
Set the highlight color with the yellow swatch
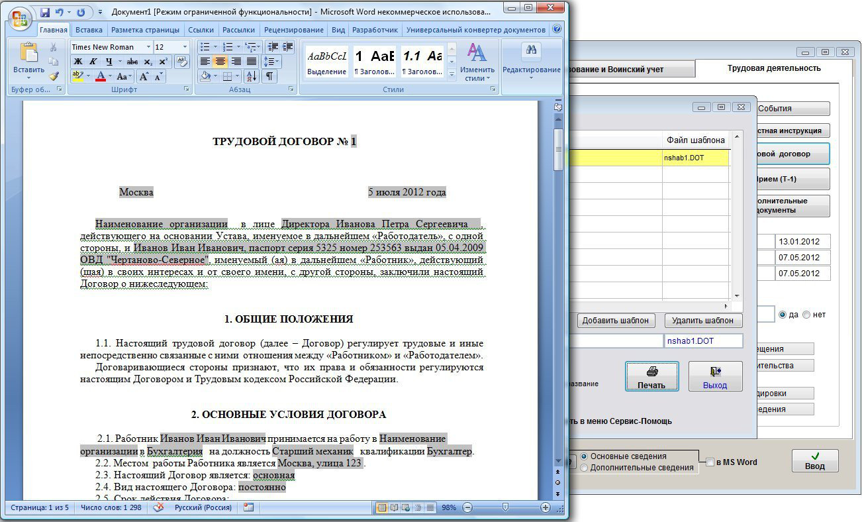[77, 76]
